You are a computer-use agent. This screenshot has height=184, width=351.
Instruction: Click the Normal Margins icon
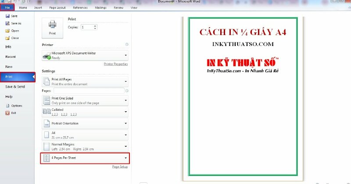(x=47, y=146)
